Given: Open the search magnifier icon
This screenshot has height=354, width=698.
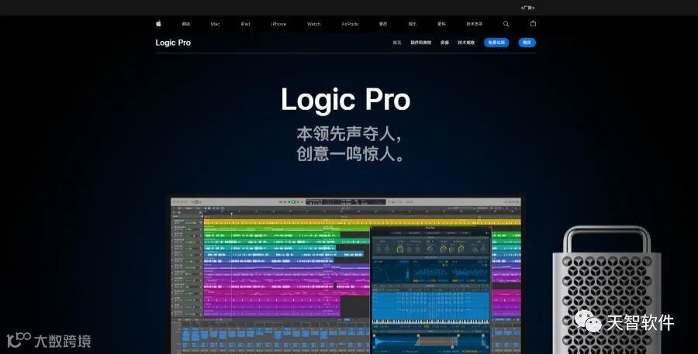Looking at the screenshot, I should [506, 24].
